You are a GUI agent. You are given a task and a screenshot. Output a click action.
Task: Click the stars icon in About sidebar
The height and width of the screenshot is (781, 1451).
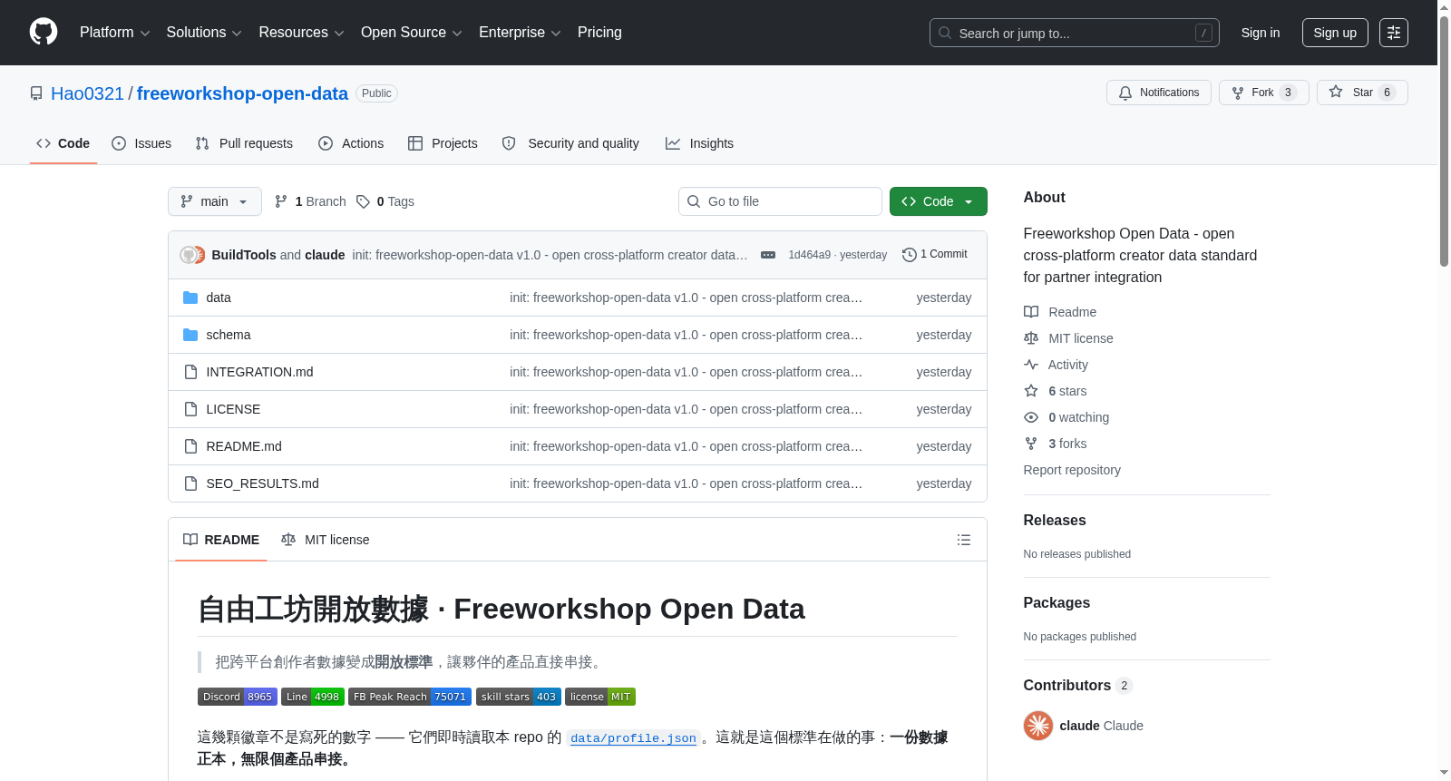[x=1031, y=391]
